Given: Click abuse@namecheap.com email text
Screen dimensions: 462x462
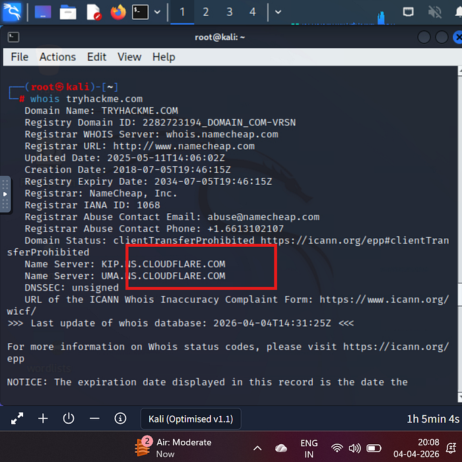Looking at the screenshot, I should 263,217.
